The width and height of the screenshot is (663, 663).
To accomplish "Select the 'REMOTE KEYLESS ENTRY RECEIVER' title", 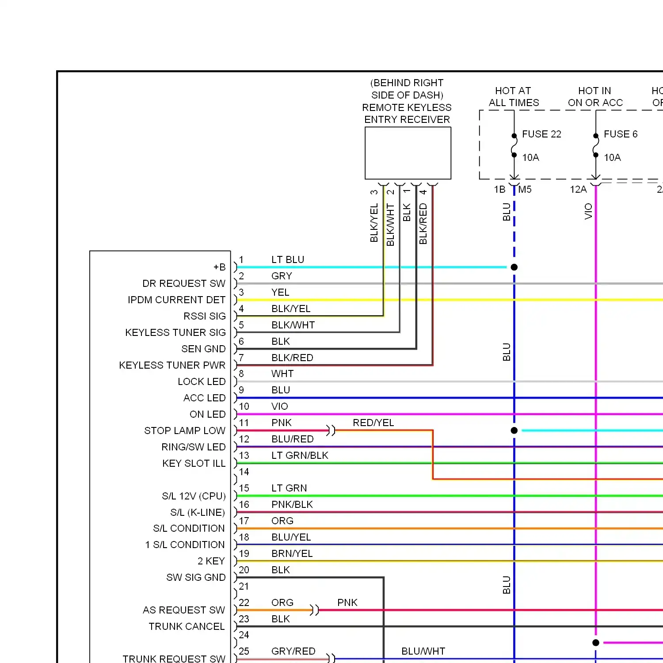I will (407, 114).
